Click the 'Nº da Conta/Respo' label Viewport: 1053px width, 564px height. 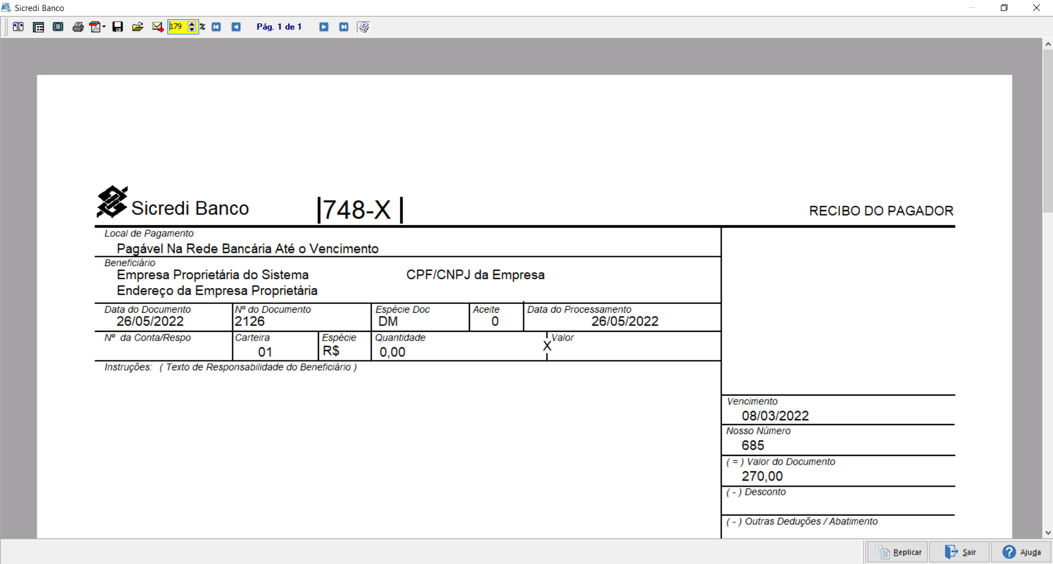(148, 337)
